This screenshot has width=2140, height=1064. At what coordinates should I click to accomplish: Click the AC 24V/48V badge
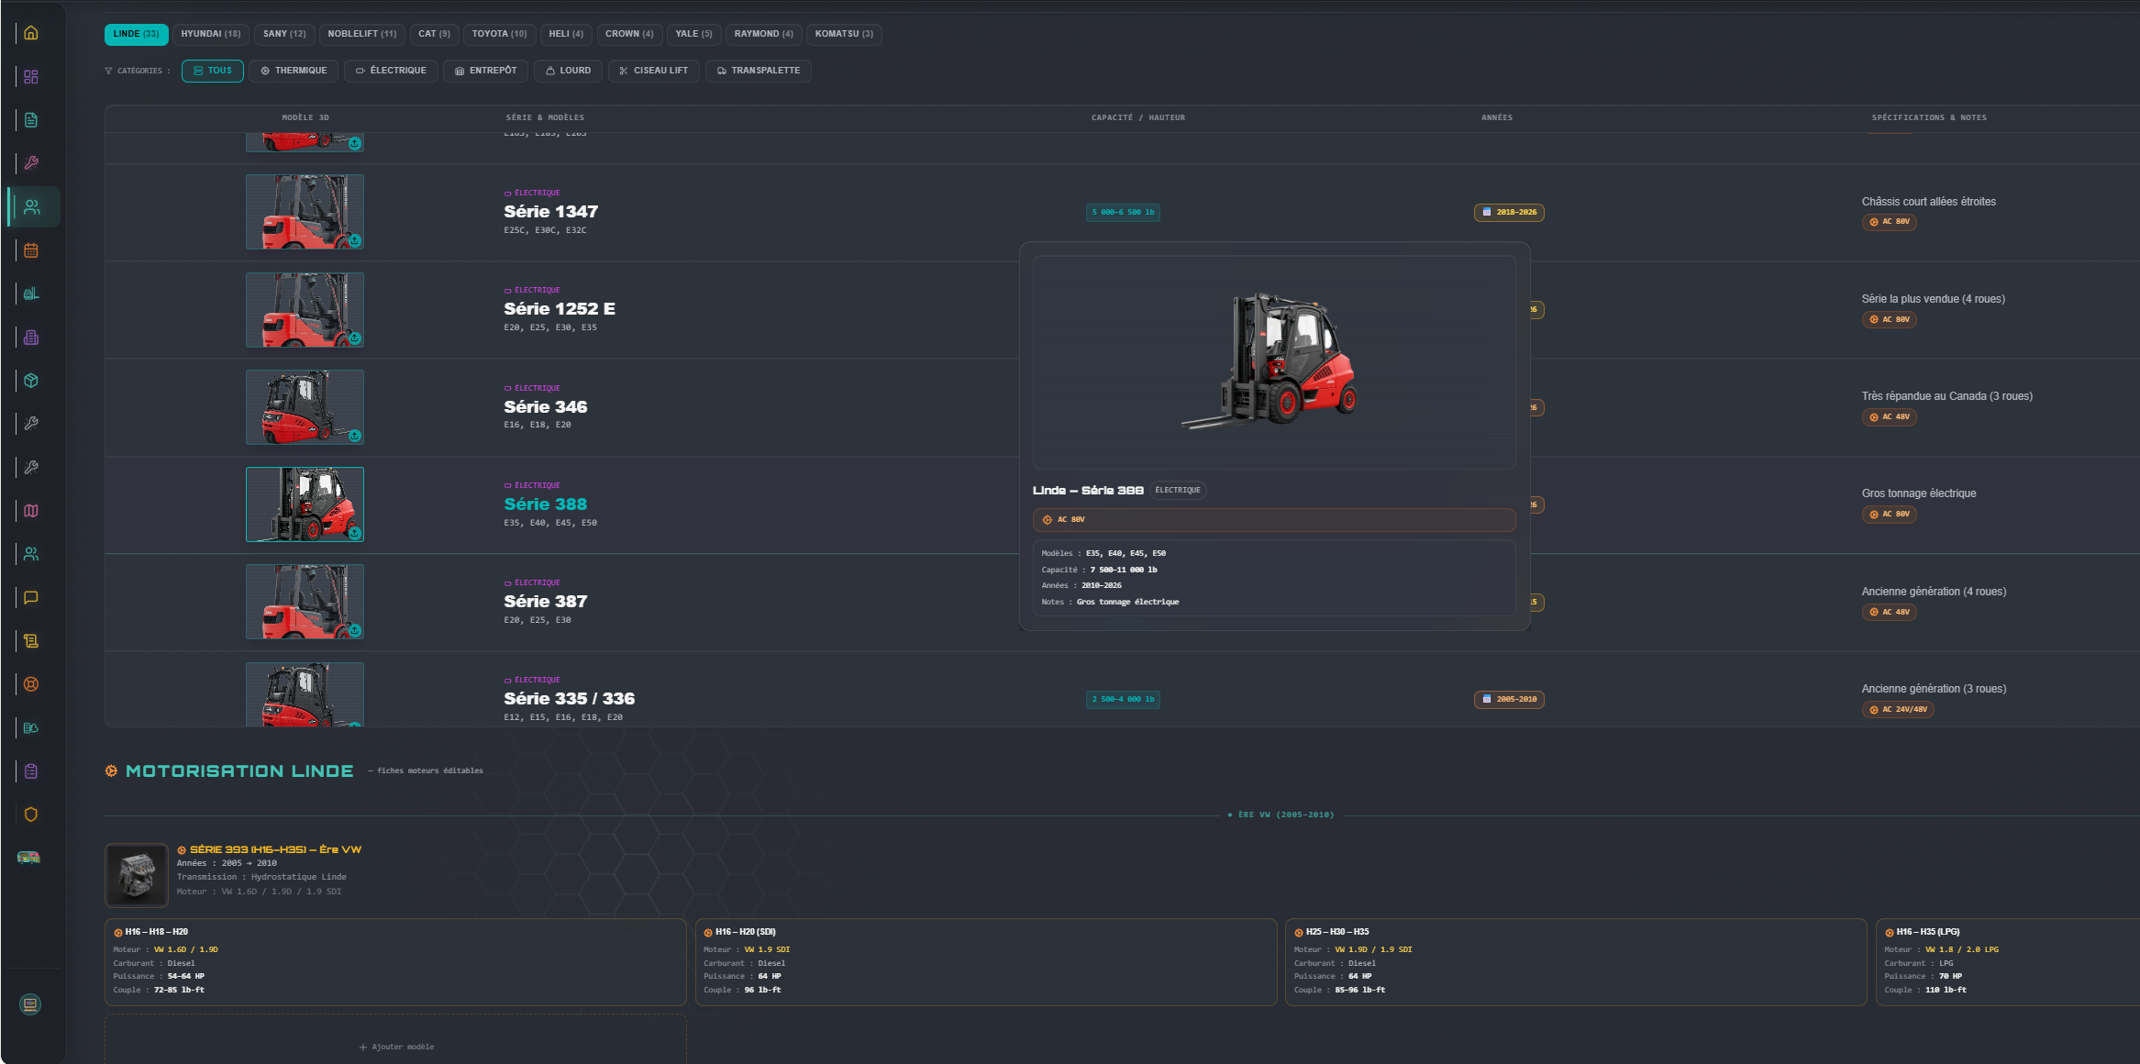pos(1898,710)
